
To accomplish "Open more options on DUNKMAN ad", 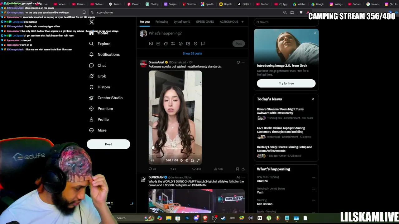I will (243, 177).
